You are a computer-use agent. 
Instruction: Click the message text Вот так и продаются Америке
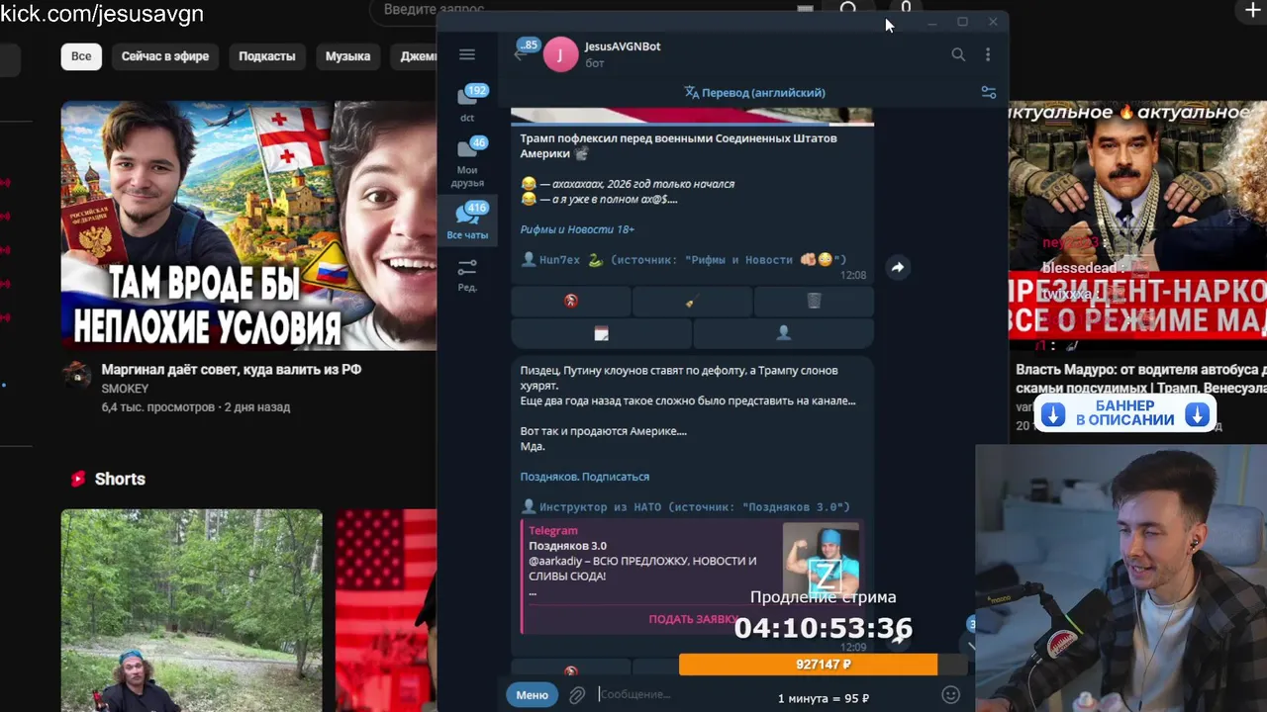click(603, 431)
